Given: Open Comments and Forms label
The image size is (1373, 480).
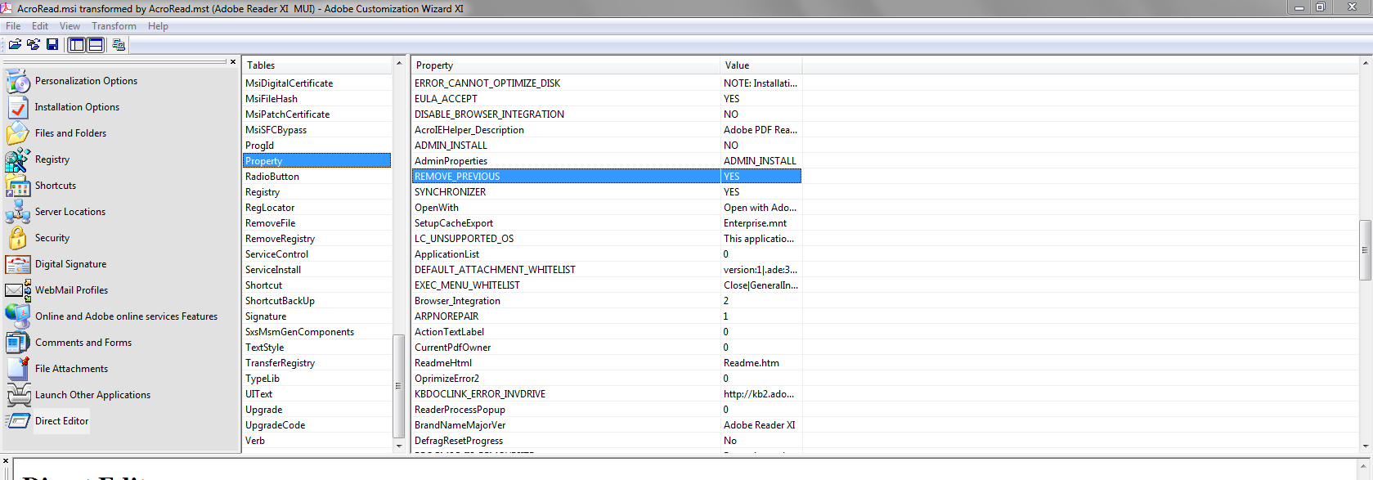Looking at the screenshot, I should coord(83,343).
